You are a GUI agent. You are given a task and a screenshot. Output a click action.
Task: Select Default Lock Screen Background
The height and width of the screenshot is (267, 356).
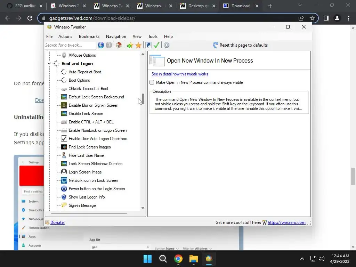click(96, 97)
